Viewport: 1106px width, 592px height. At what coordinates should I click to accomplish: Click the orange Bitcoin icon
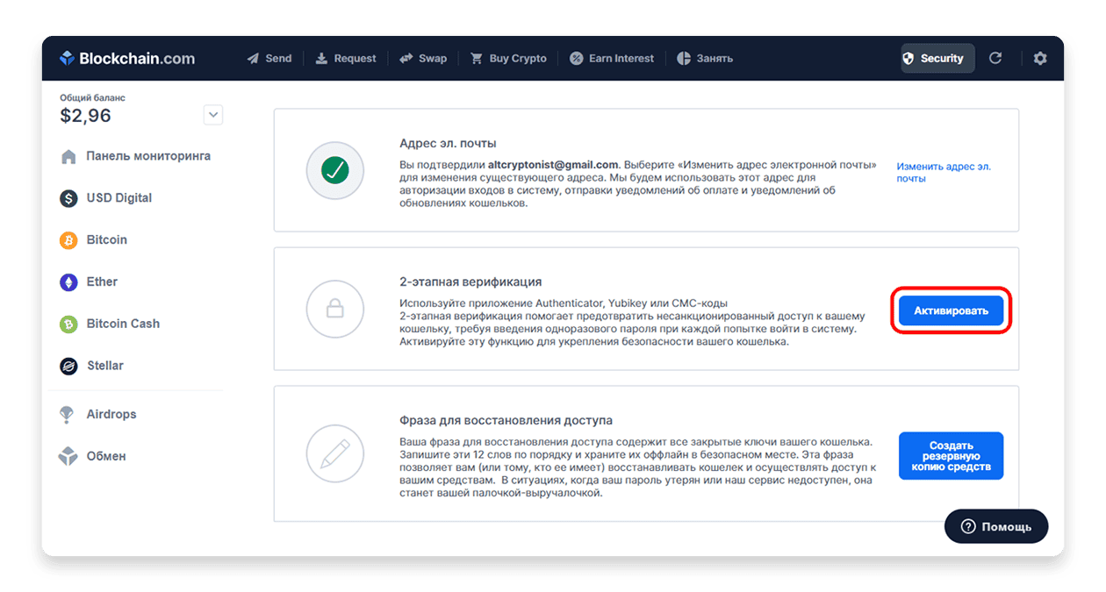pos(68,240)
